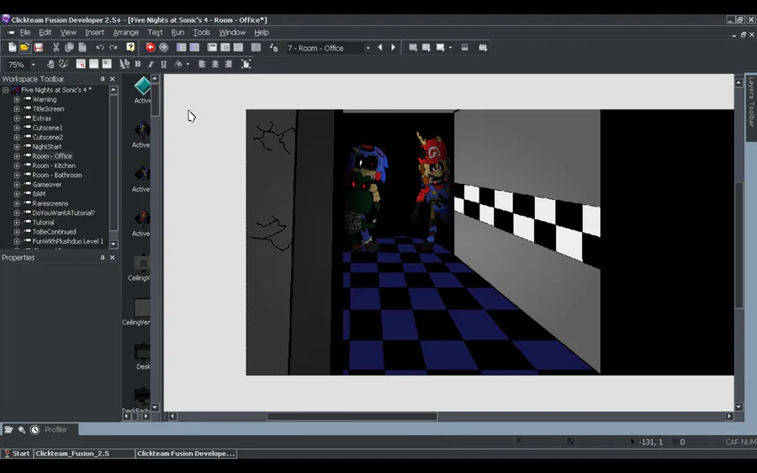Select Clickteam Fusion Develope... taskbar button
Viewport: 757px width, 473px height.
(x=186, y=453)
